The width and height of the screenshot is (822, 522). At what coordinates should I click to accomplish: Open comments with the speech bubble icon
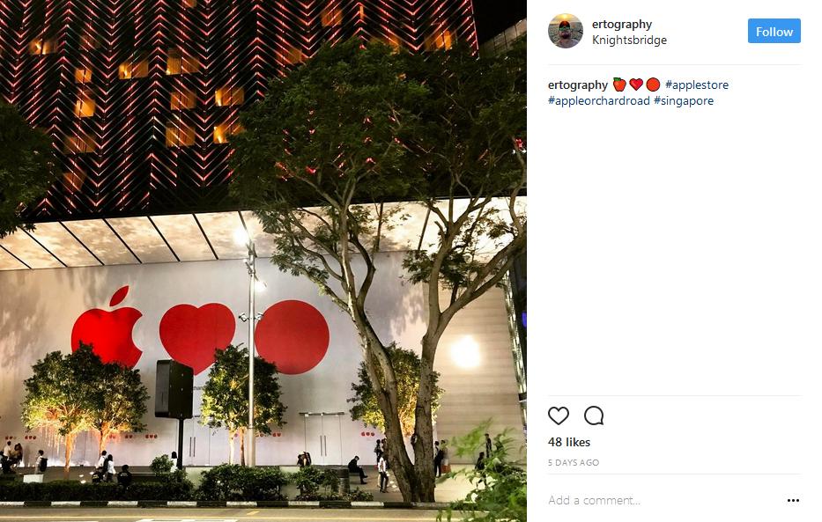click(594, 415)
